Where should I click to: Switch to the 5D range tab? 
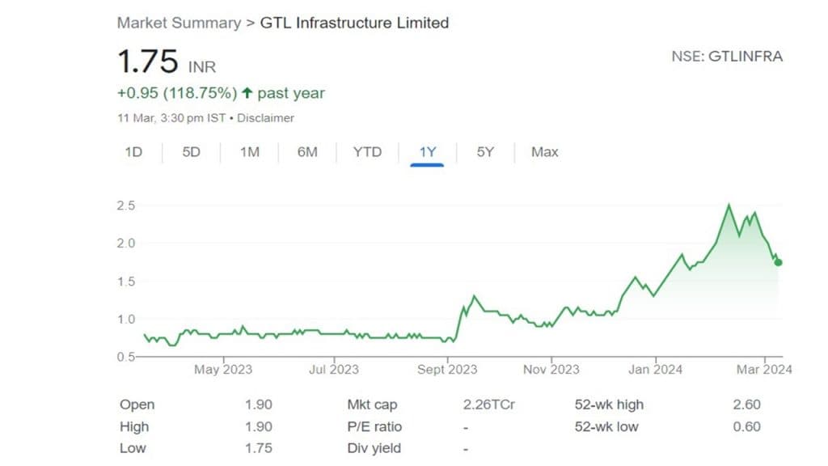coord(191,152)
